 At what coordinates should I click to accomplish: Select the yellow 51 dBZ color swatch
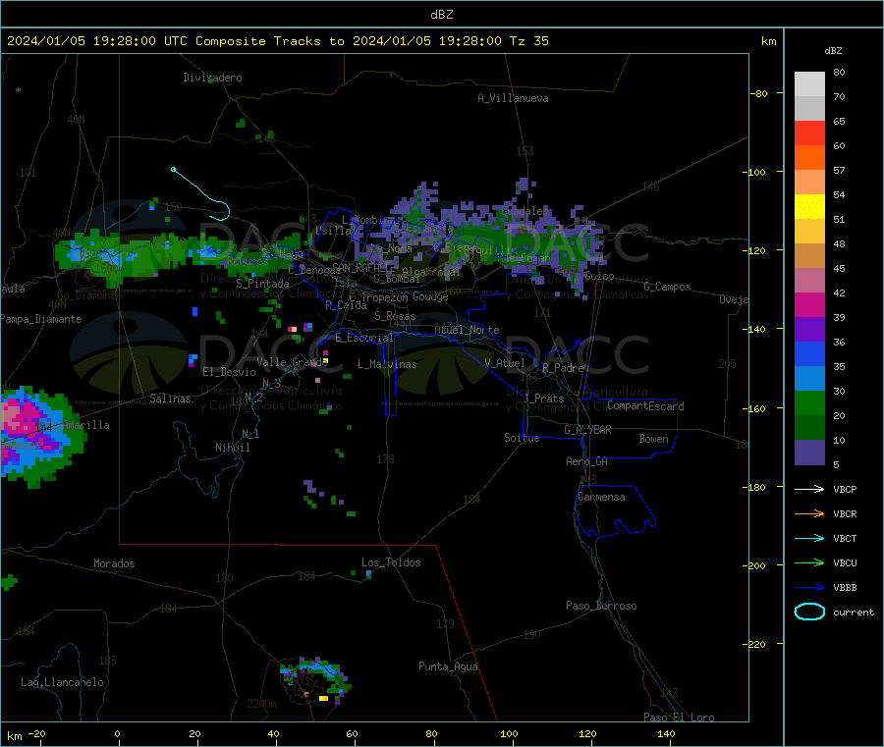point(809,207)
